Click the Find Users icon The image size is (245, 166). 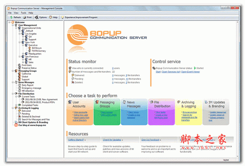(20, 65)
